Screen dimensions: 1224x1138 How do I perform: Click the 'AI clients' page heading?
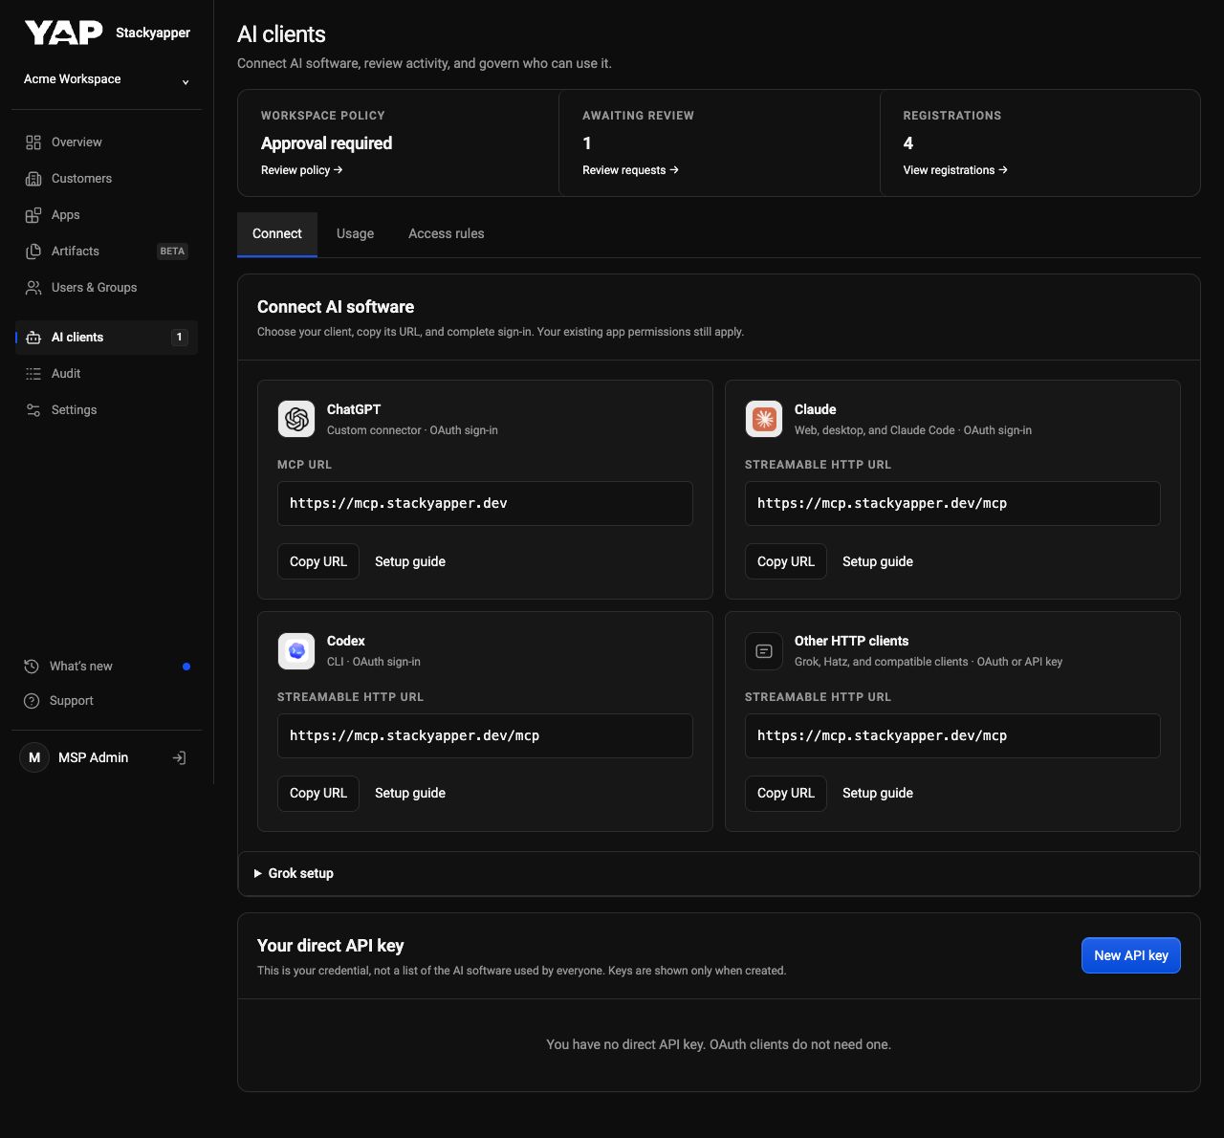click(x=281, y=34)
